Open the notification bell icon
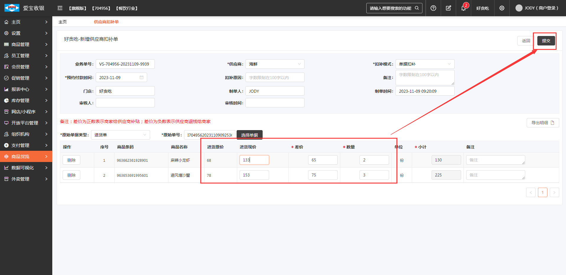This screenshot has height=275, width=566. click(x=463, y=8)
